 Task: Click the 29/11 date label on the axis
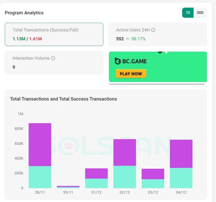68,192
